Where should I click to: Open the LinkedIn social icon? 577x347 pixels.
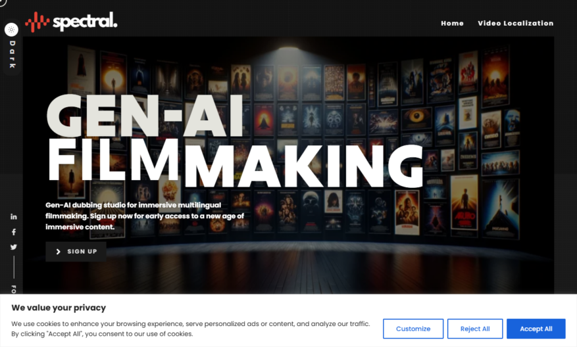[14, 216]
